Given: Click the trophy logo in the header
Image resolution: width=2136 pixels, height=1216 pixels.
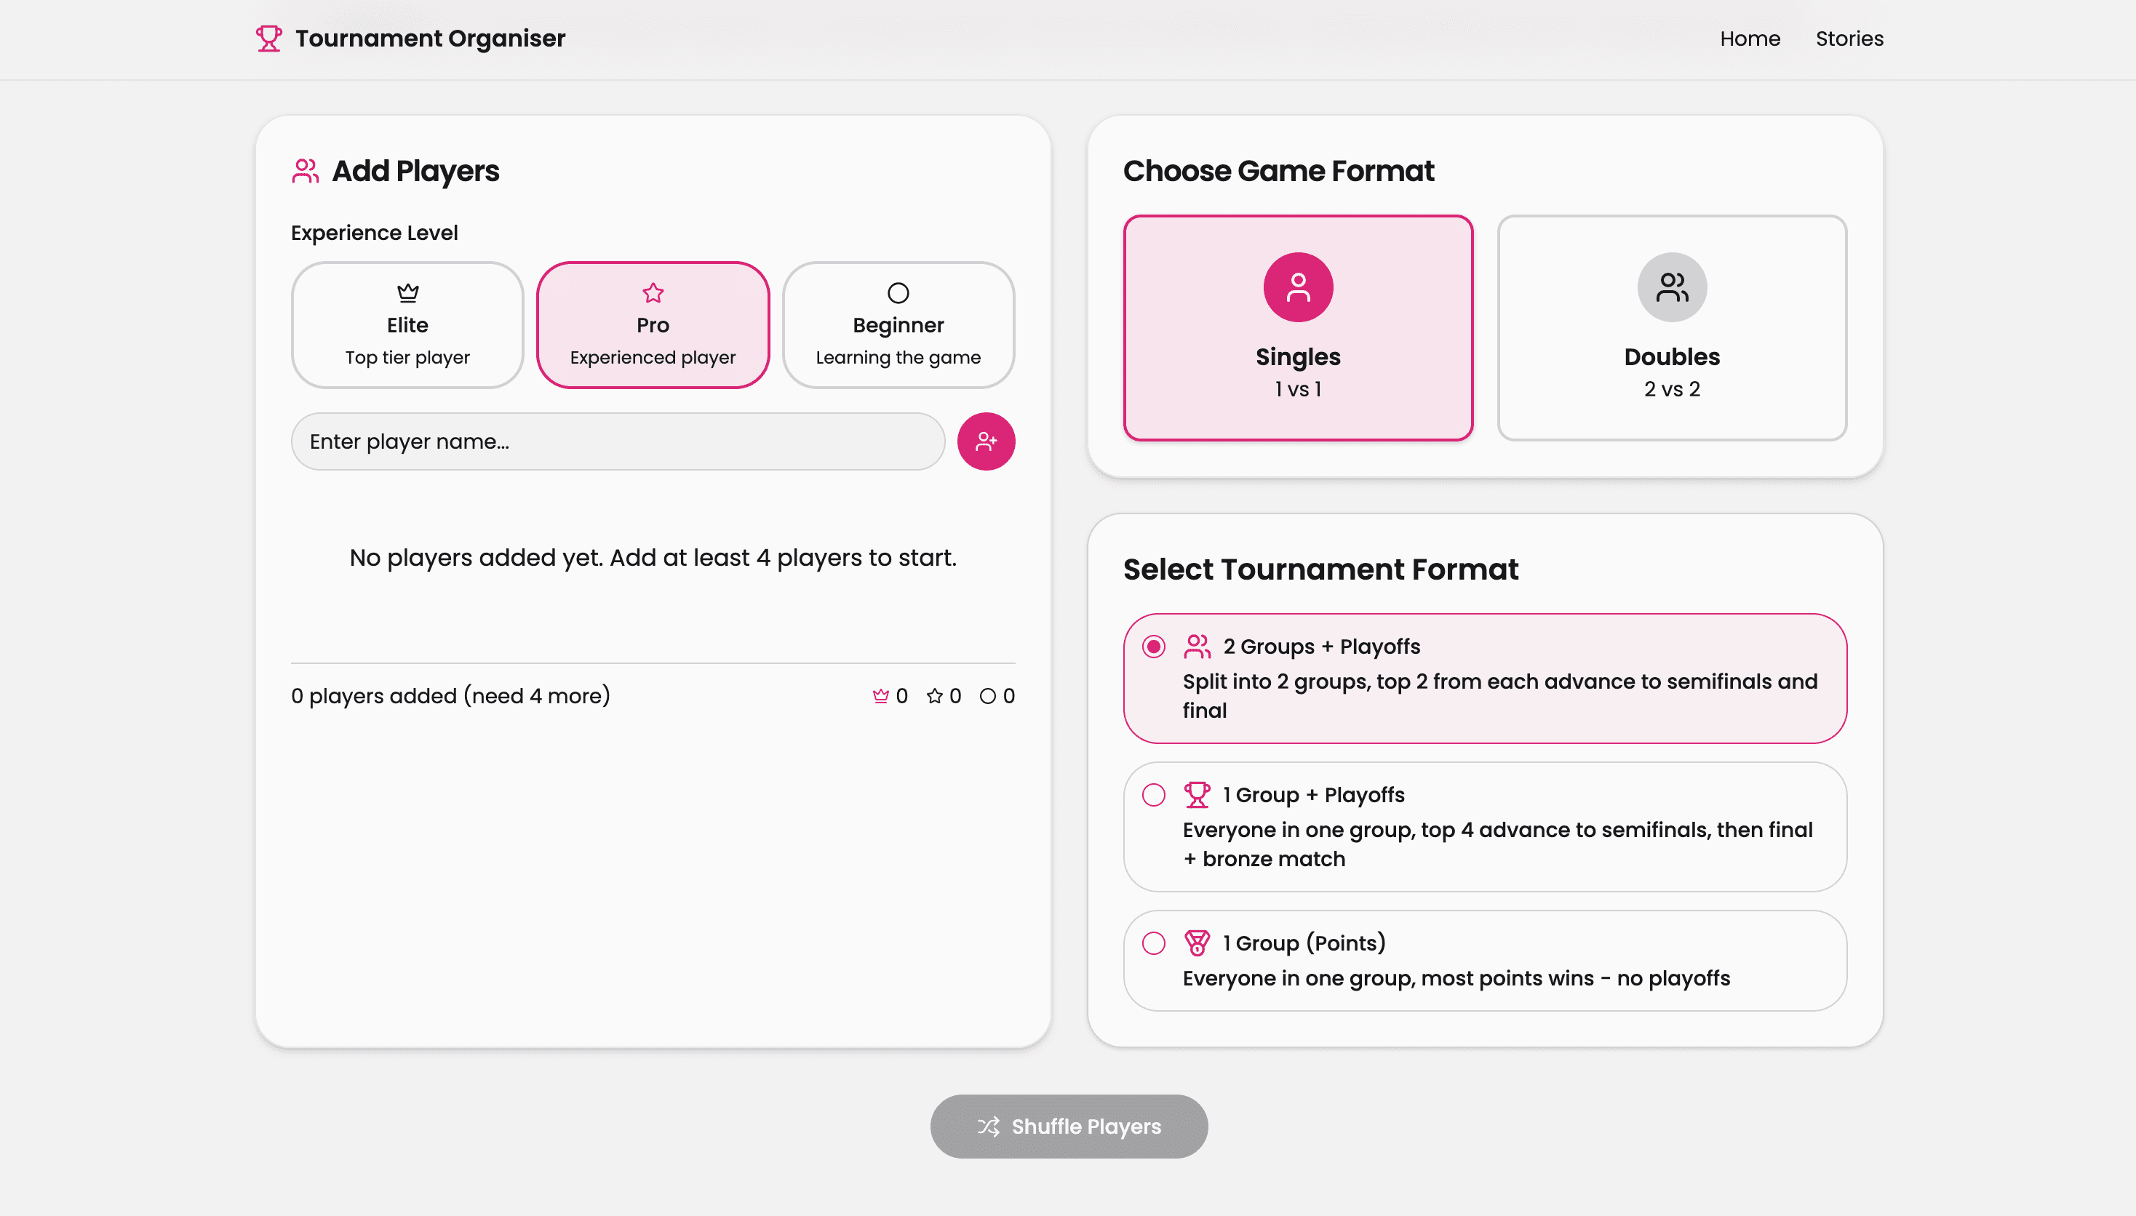Looking at the screenshot, I should pyautogui.click(x=268, y=38).
